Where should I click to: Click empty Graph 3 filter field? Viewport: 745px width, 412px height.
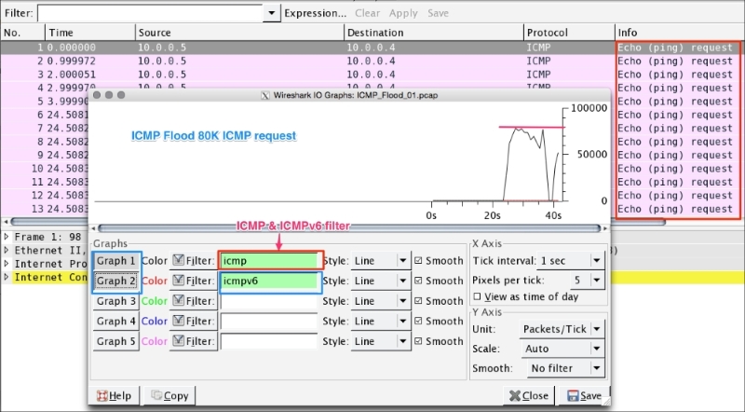coord(269,301)
